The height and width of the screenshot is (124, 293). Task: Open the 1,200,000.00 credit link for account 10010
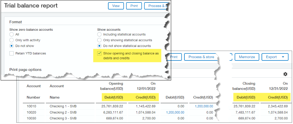(x=204, y=106)
